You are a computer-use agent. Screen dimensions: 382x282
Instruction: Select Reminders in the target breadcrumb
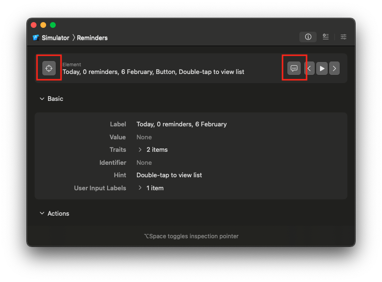click(x=92, y=37)
